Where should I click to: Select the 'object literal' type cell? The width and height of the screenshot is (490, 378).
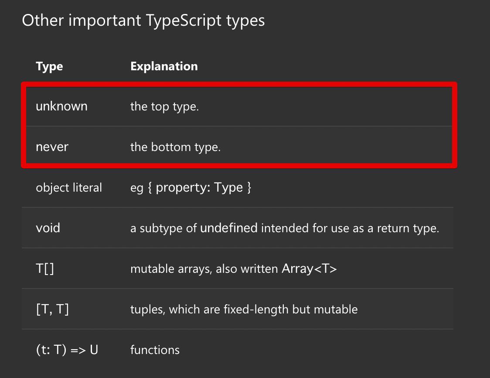(69, 188)
